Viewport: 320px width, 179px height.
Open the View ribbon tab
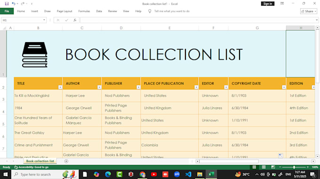pyautogui.click(x=126, y=11)
